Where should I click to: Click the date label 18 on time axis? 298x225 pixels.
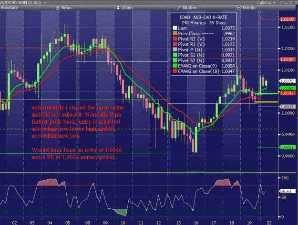click(232, 223)
